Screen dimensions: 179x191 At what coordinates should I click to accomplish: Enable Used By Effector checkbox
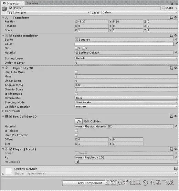click(76, 135)
